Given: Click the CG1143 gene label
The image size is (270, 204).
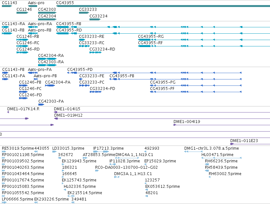Looking at the screenshot, I should [x=10, y=3].
